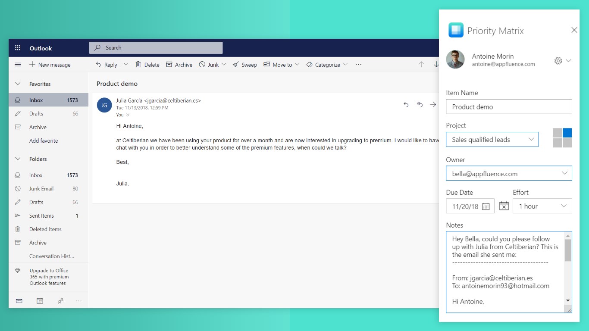Screen dimensions: 589x331
Task: Toggle the hamburger navigation menu
Action: click(18, 65)
